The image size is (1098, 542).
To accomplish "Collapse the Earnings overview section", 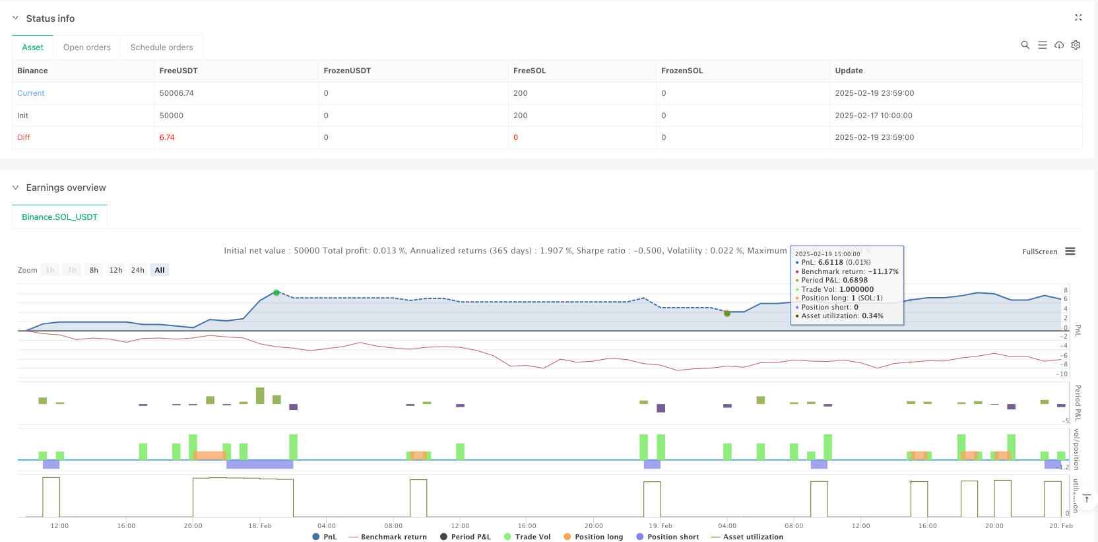I will (16, 187).
